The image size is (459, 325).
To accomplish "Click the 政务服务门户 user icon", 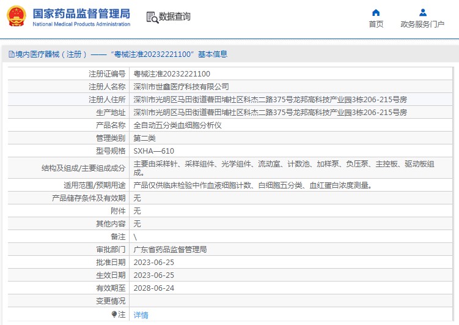I will (423, 13).
